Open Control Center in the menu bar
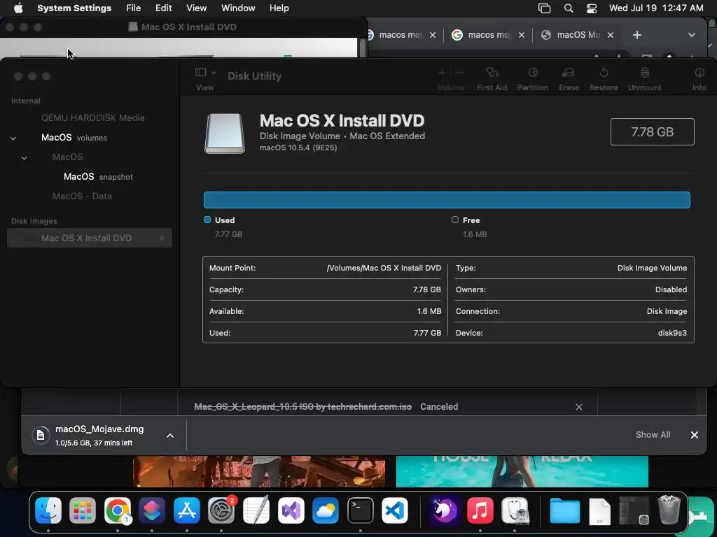Viewport: 717px width, 537px height. [x=591, y=8]
